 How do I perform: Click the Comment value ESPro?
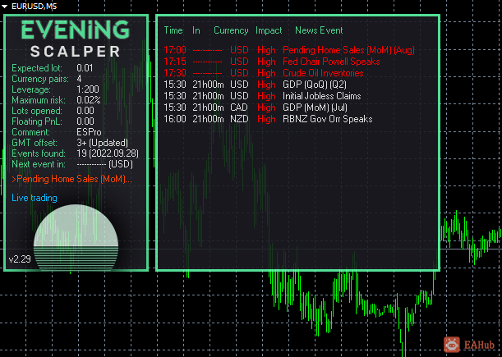coord(89,132)
